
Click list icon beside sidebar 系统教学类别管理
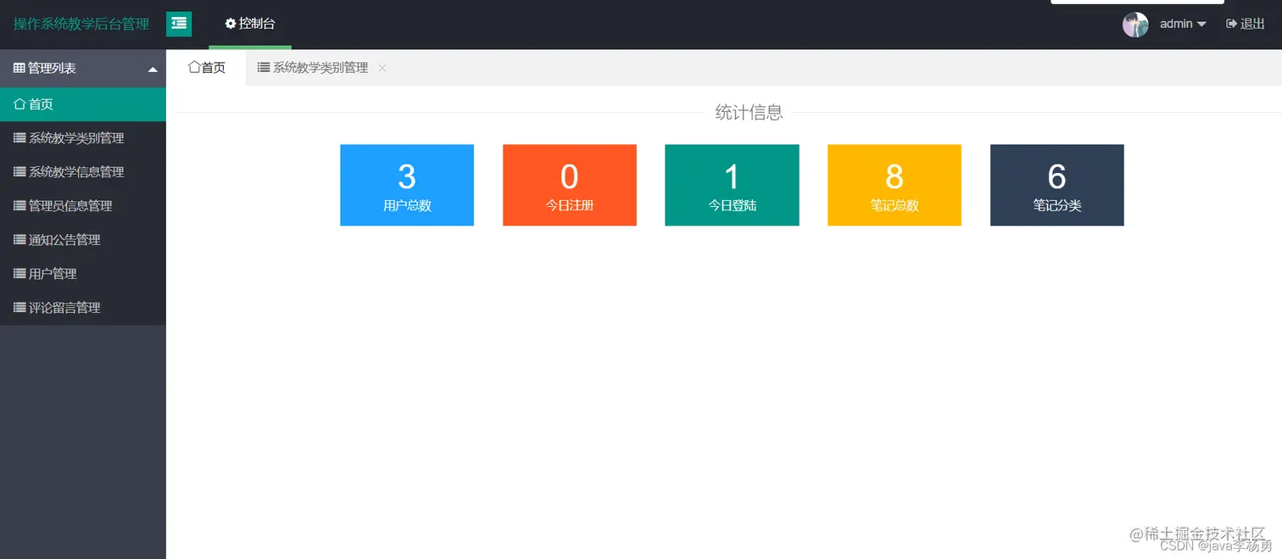(x=20, y=137)
